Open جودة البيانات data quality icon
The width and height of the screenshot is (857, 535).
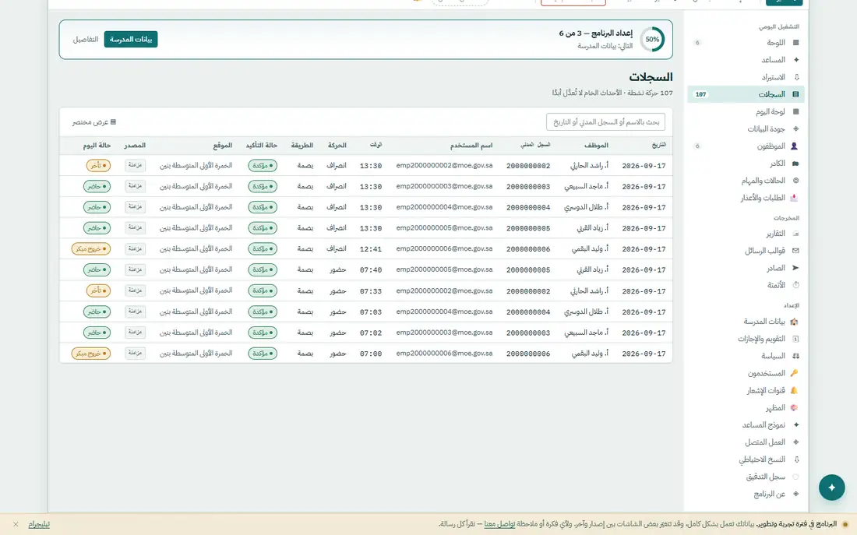point(795,129)
